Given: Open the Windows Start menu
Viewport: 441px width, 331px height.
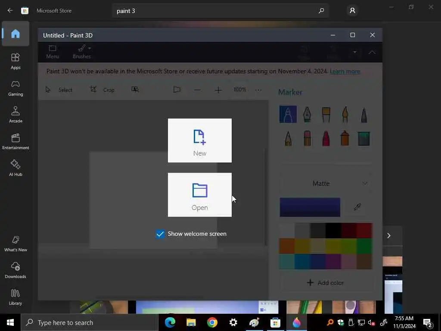Looking at the screenshot, I should pyautogui.click(x=10, y=322).
